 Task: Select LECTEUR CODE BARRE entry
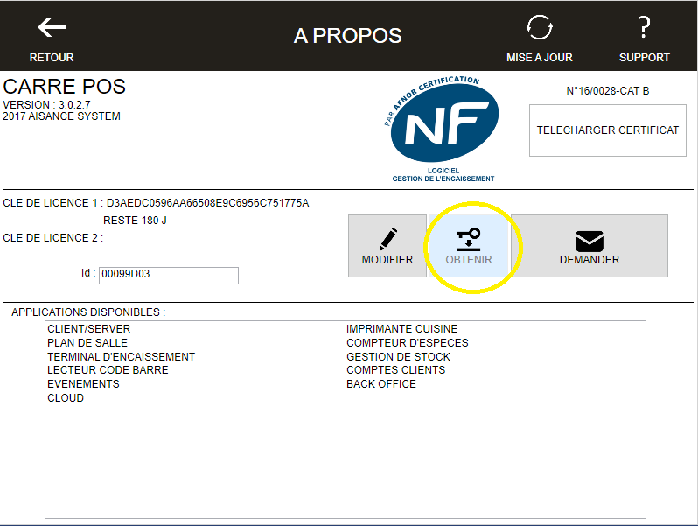click(108, 370)
